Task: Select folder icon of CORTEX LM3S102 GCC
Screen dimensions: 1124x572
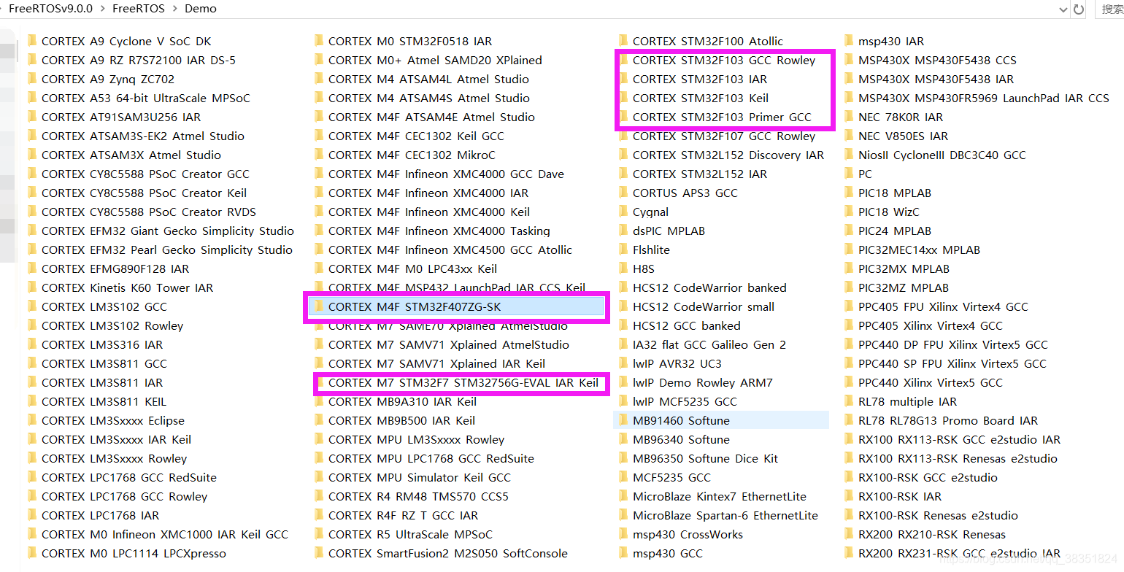Action: click(x=32, y=306)
